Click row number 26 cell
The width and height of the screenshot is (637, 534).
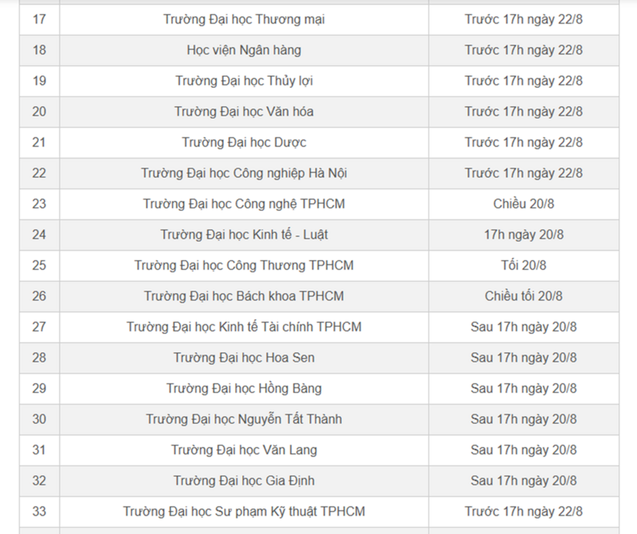tap(40, 296)
